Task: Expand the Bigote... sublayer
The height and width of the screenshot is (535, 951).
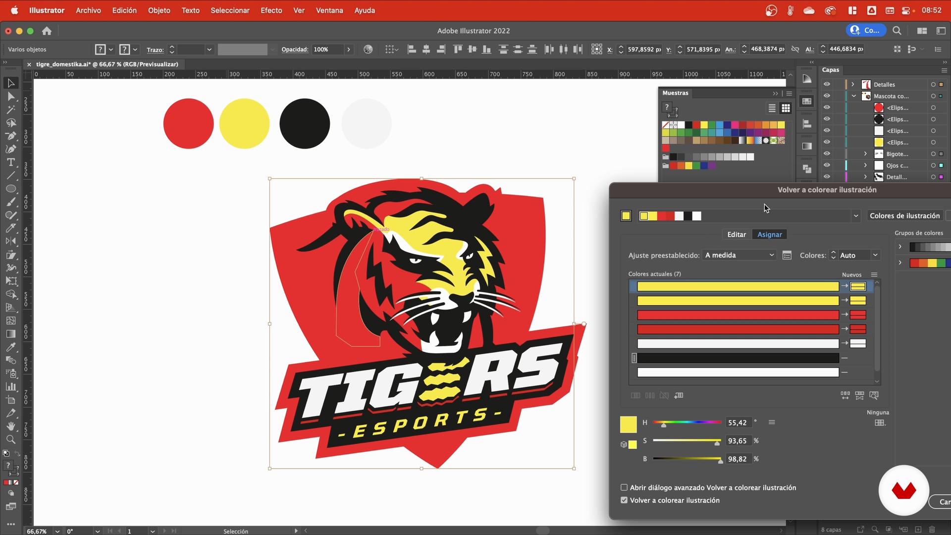Action: tap(865, 154)
